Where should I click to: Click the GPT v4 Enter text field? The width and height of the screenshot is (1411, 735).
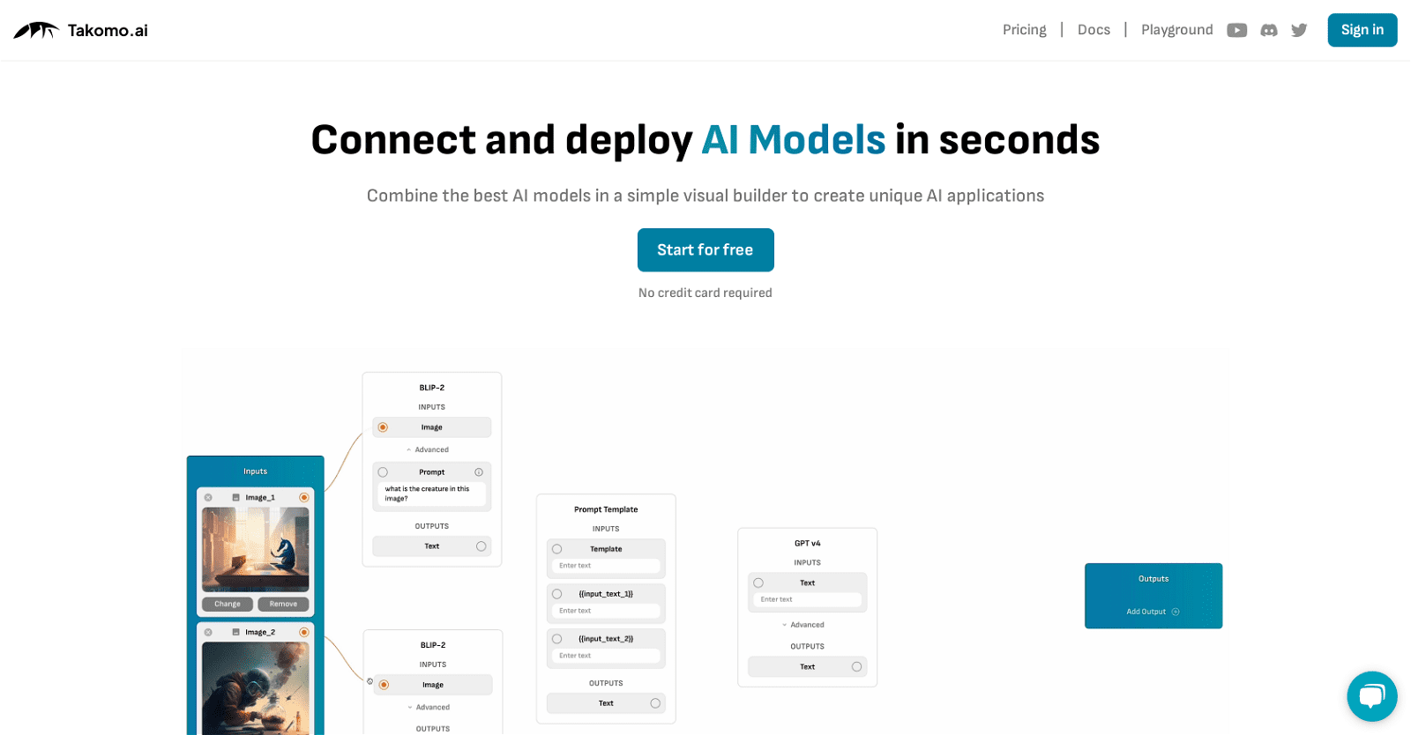click(x=807, y=599)
